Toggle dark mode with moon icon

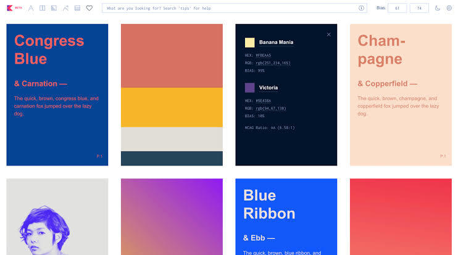pos(438,8)
